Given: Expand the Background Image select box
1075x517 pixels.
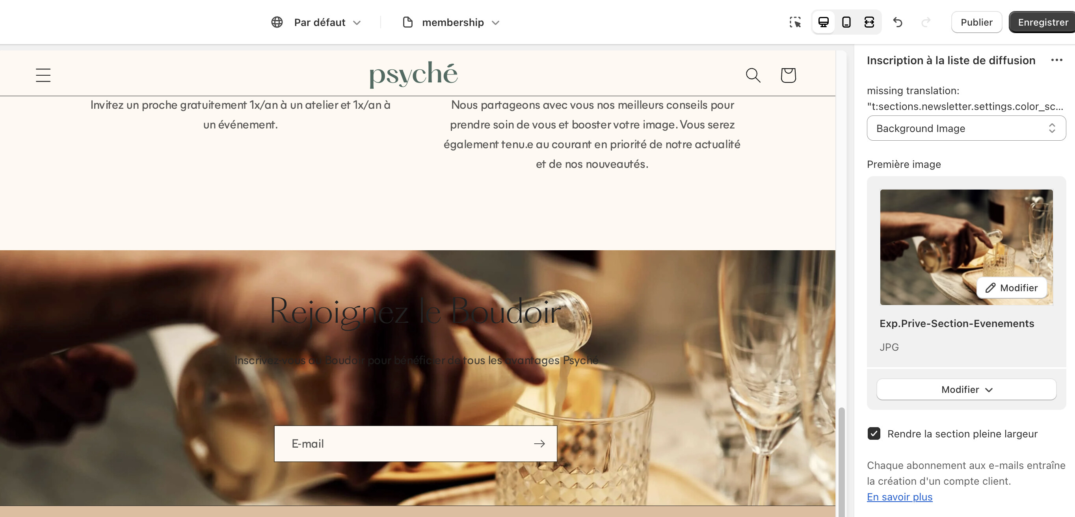Looking at the screenshot, I should [966, 128].
